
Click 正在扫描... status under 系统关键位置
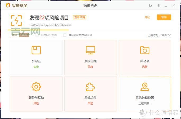click(145, 103)
